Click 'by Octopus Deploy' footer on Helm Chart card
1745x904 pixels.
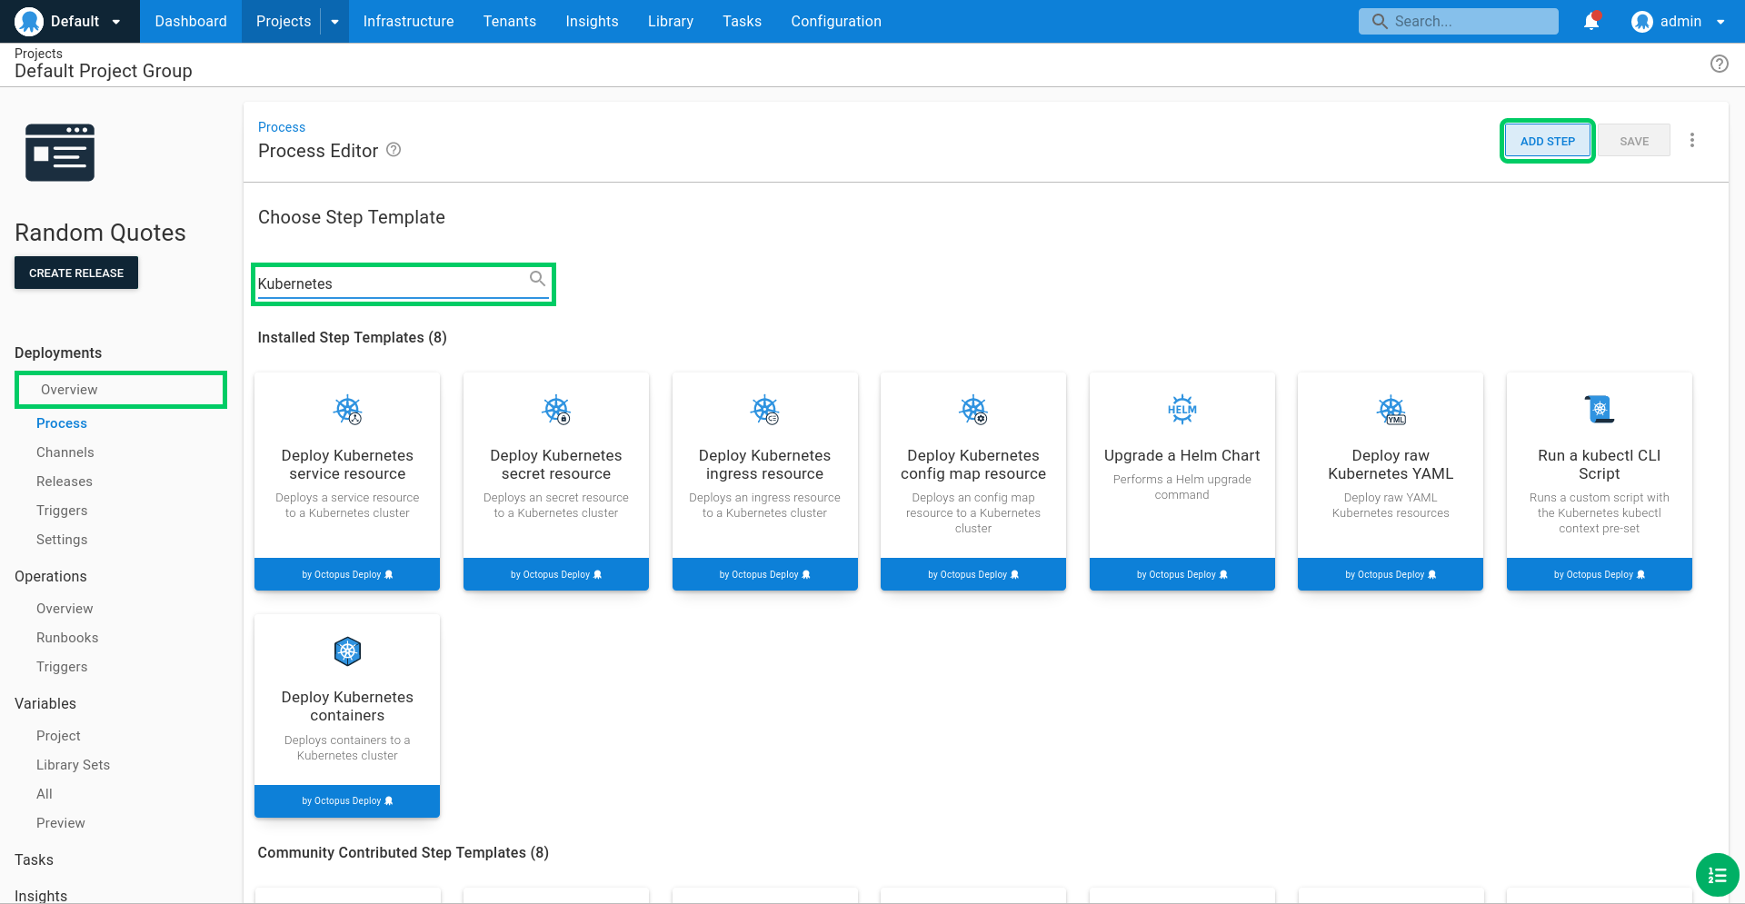click(1182, 574)
